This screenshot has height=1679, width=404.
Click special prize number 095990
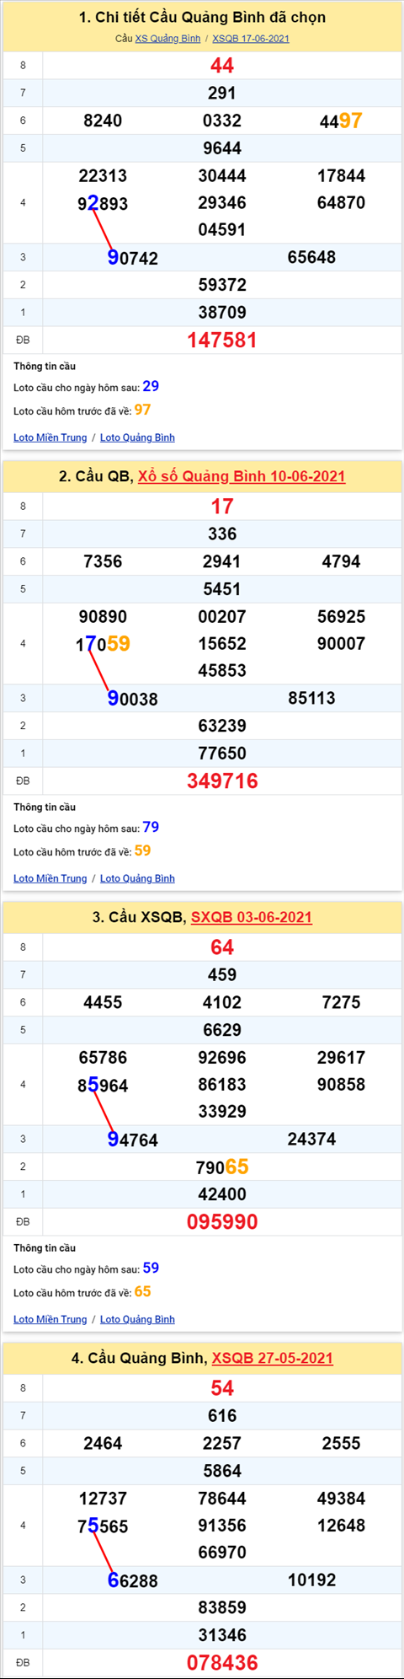point(222,1222)
